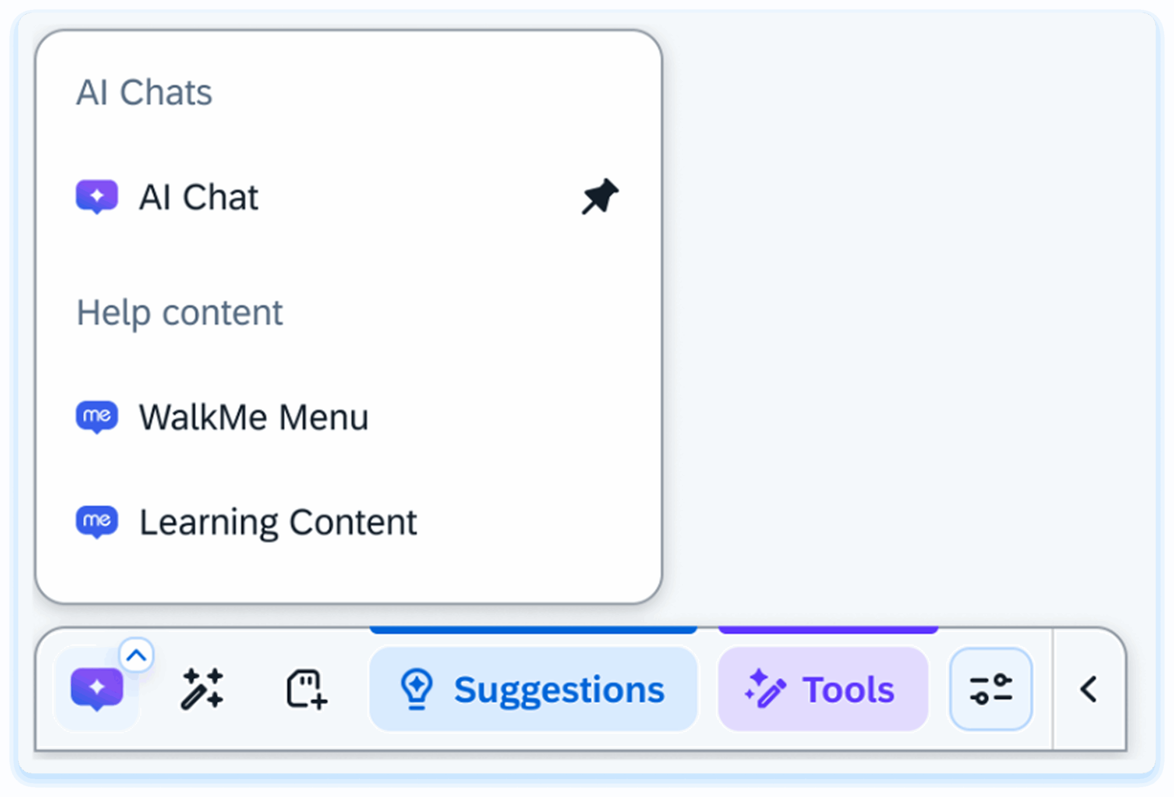
Task: Collapse the popup with the small up chevron
Action: click(x=136, y=656)
